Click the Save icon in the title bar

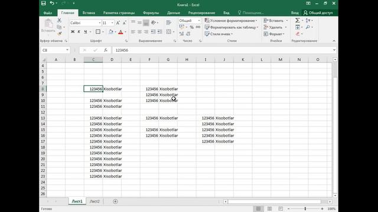(x=43, y=4)
